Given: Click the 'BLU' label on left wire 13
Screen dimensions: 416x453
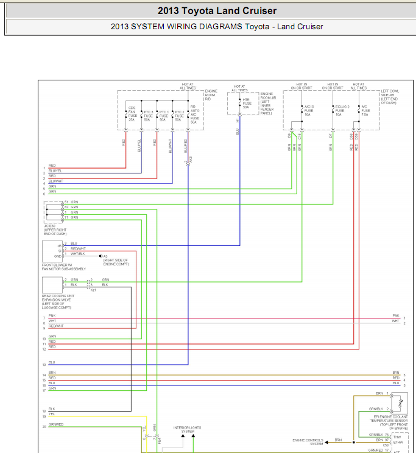Looking at the screenshot, I should 52,362.
